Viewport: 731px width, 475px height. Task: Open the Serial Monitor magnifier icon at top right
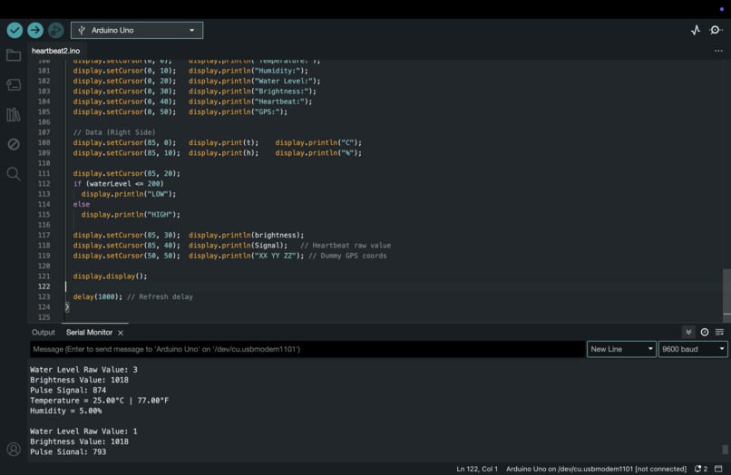716,30
